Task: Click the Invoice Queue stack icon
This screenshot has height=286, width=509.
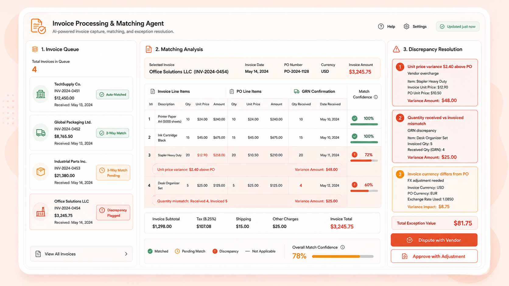Action: pyautogui.click(x=35, y=49)
